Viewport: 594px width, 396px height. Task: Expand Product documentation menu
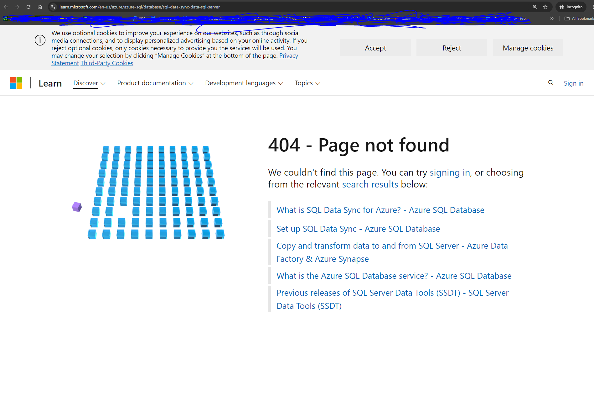[155, 83]
